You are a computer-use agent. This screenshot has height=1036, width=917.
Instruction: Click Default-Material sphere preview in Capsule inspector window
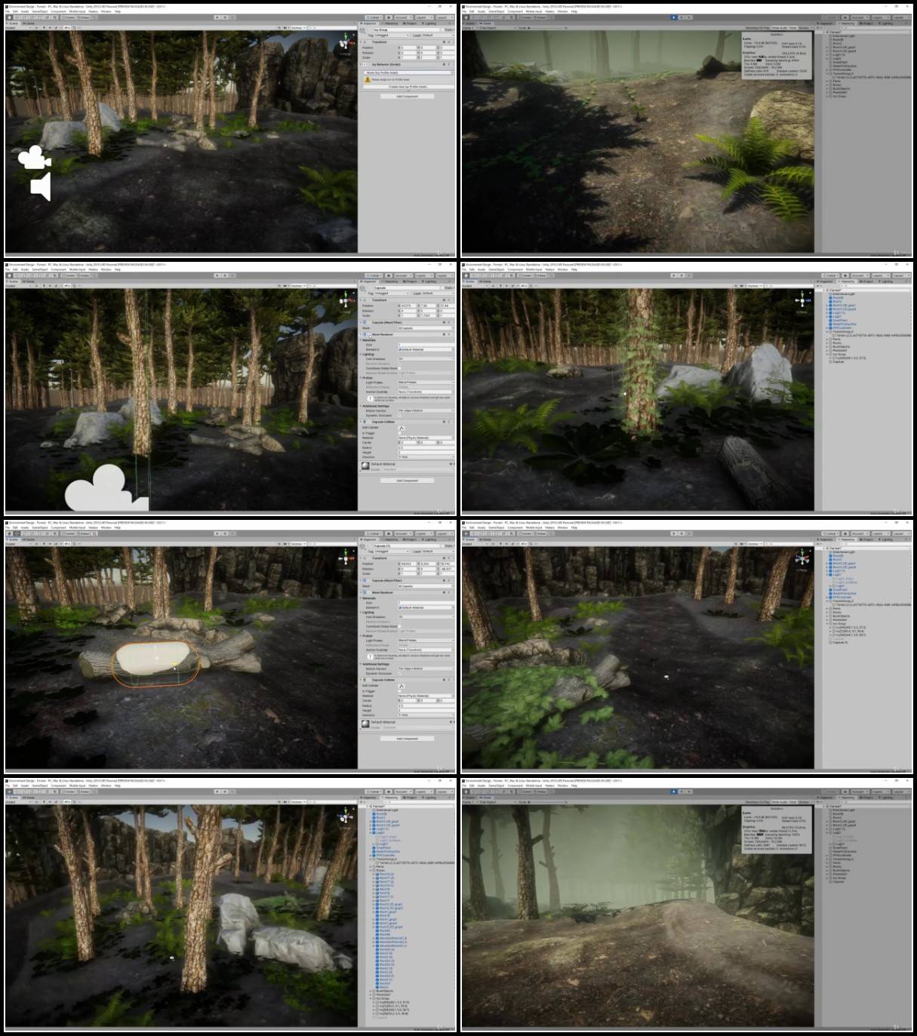pos(365,466)
